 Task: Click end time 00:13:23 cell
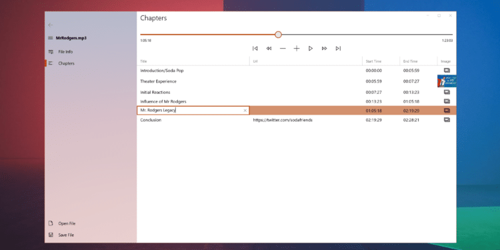click(411, 92)
